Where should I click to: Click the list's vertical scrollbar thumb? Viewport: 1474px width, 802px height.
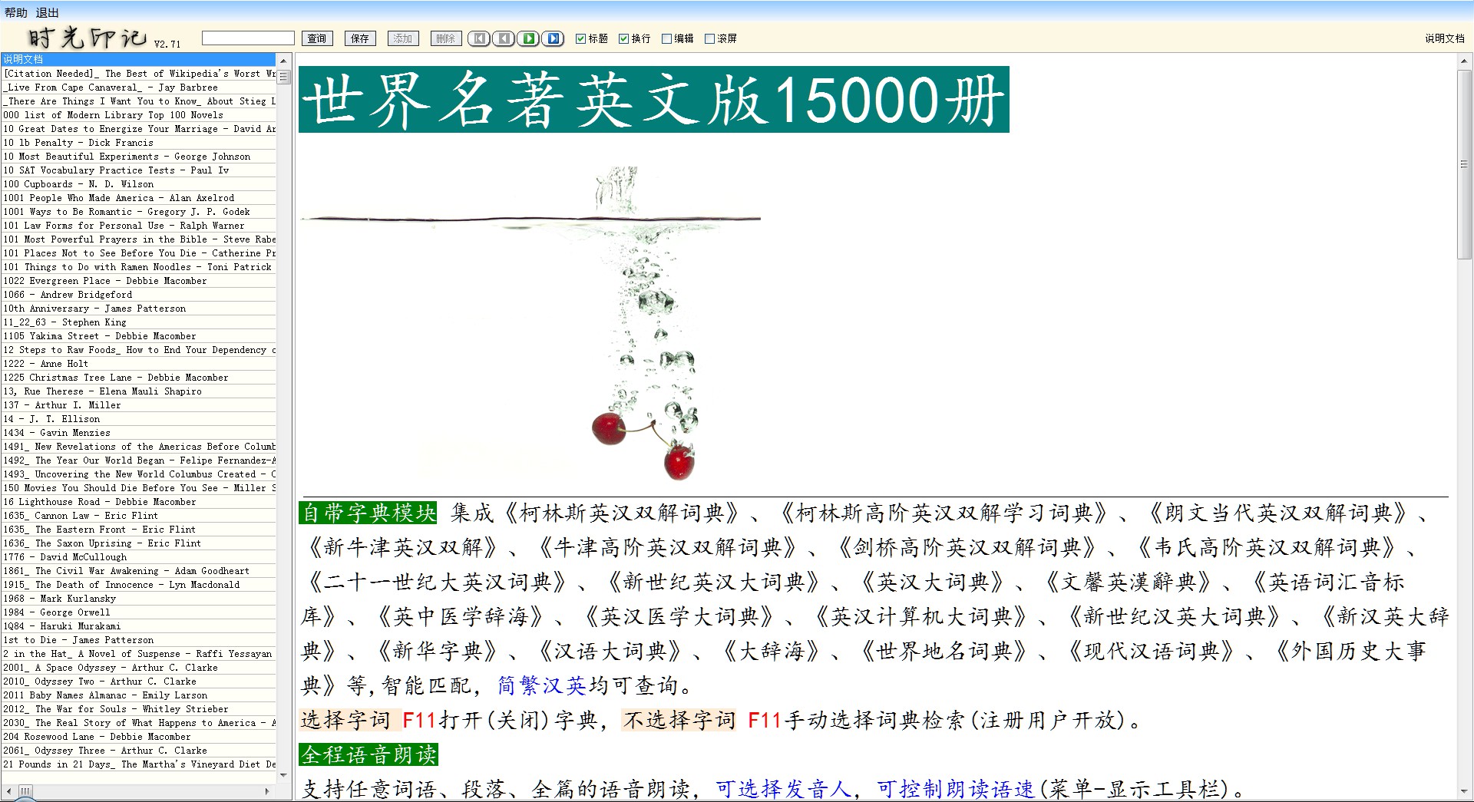[x=283, y=76]
